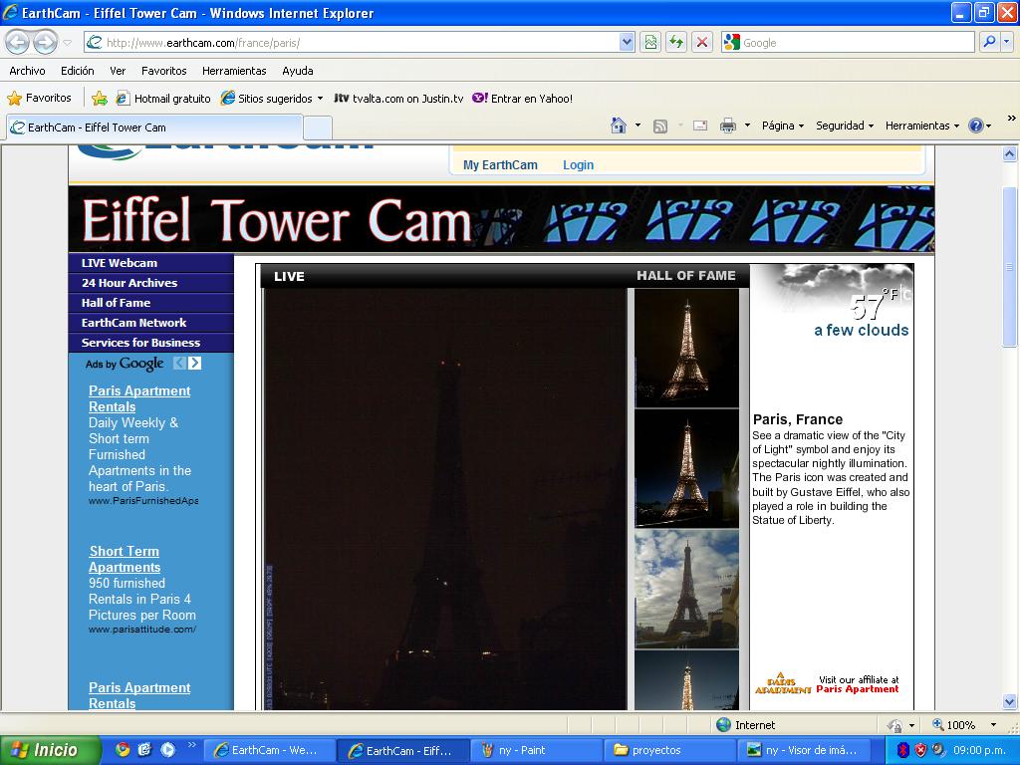Click the Short Term Apartments ad link

(x=125, y=559)
